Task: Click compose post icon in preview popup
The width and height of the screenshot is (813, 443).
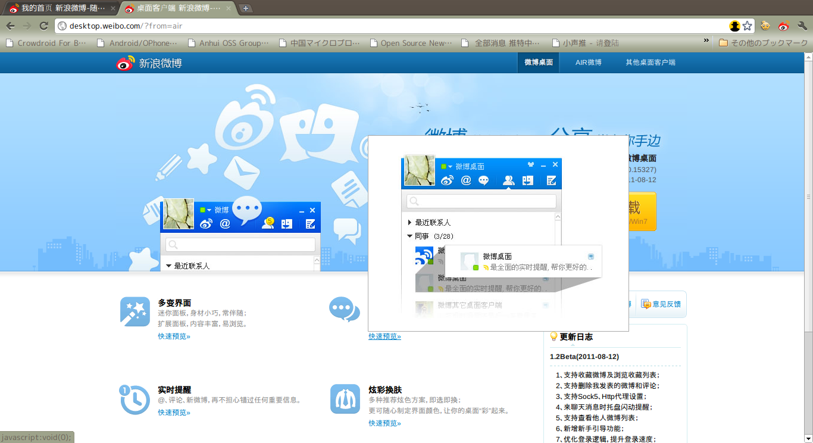Action: pyautogui.click(x=551, y=180)
